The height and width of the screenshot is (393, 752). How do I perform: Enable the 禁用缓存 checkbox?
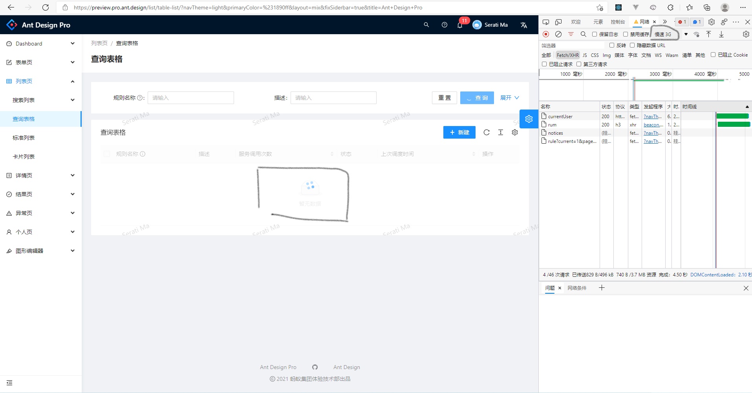(x=625, y=34)
